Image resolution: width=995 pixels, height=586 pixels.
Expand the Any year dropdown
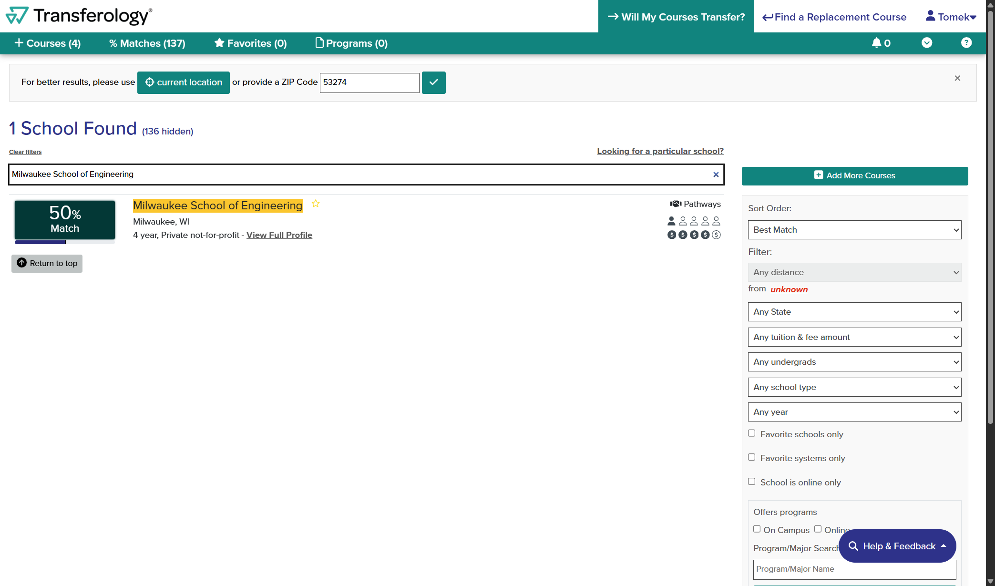click(x=854, y=412)
